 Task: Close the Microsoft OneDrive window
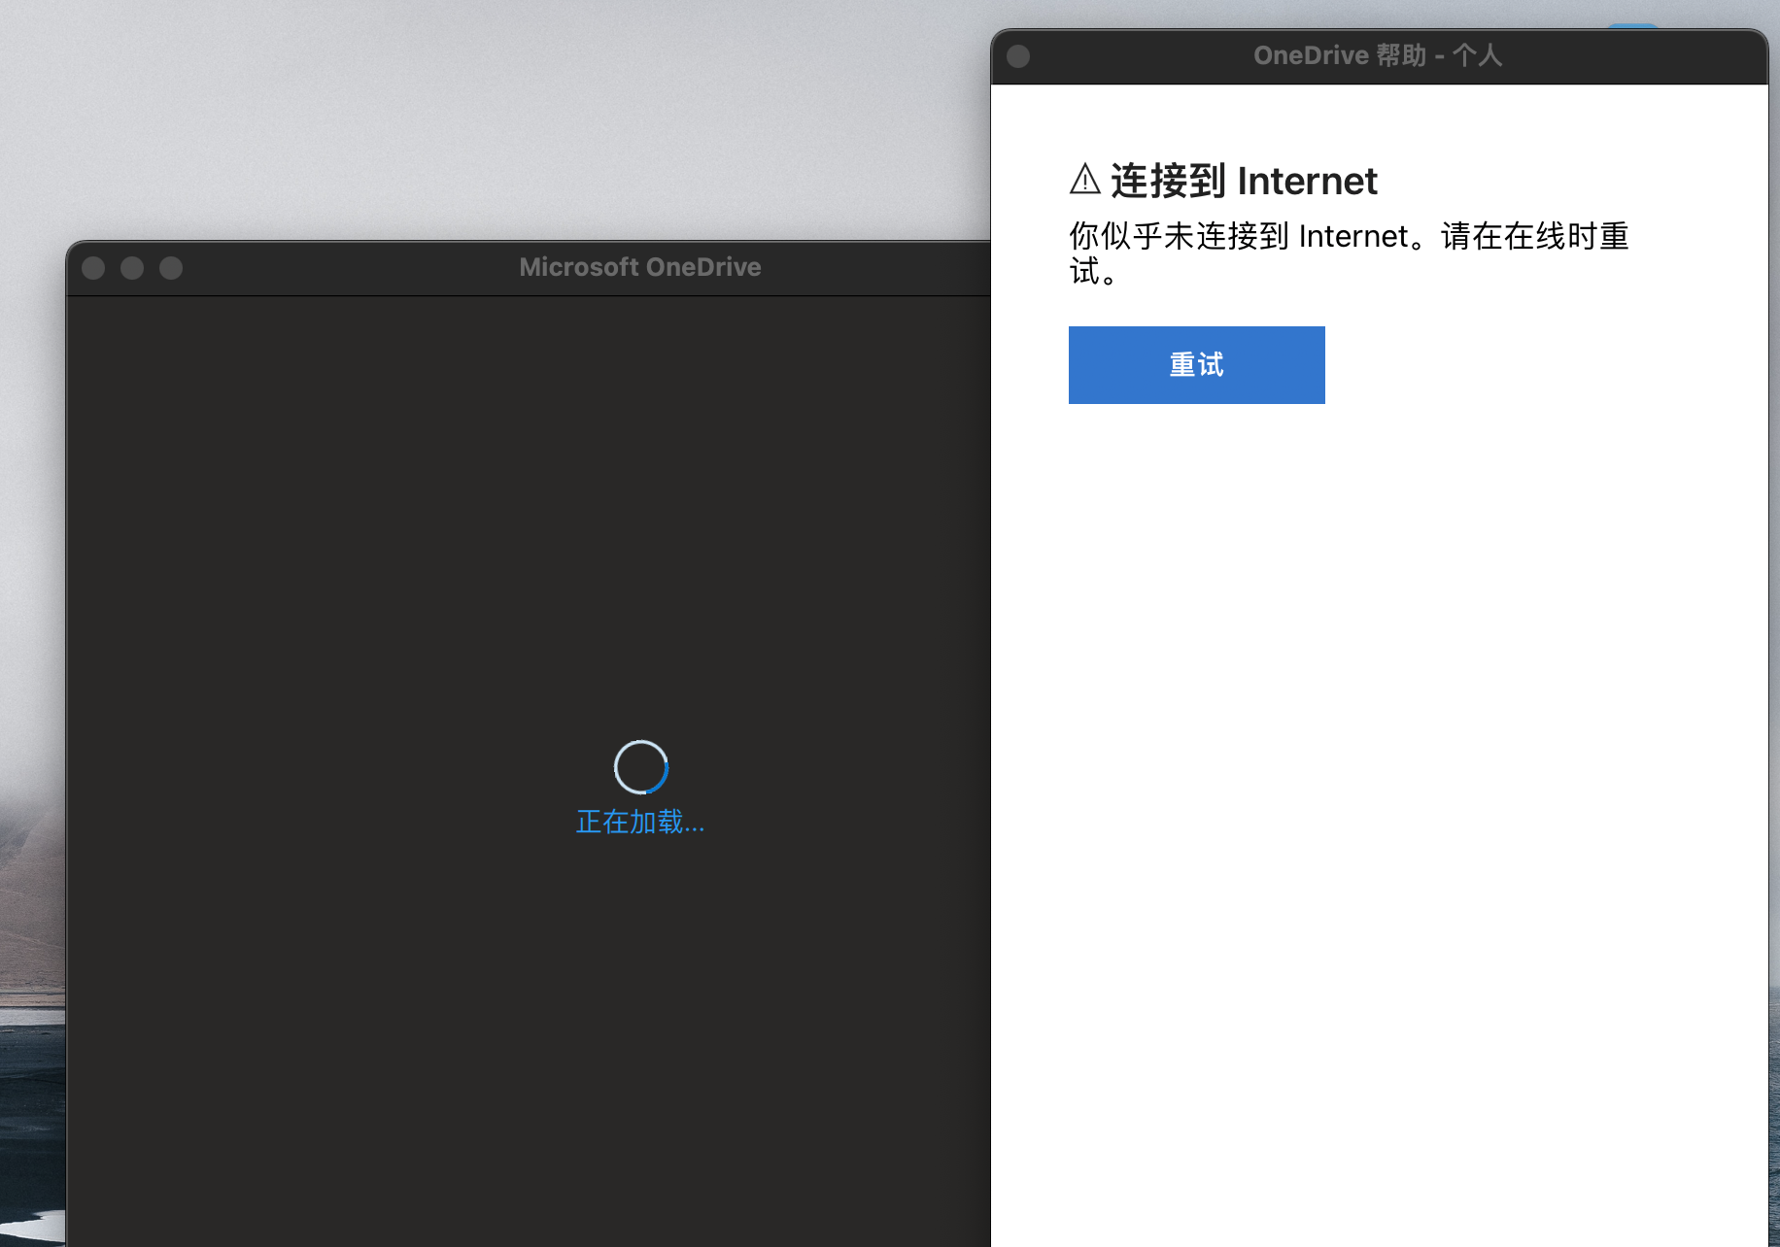point(93,268)
